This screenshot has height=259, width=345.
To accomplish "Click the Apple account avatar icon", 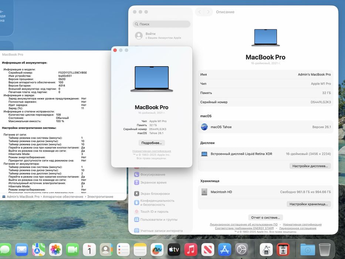I will point(139,36).
